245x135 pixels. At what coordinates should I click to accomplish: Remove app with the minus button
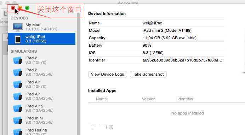click(x=102, y=127)
